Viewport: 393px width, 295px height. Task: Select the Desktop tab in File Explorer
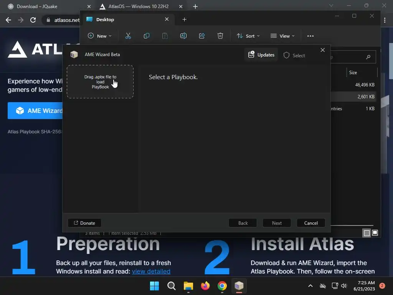(128, 19)
